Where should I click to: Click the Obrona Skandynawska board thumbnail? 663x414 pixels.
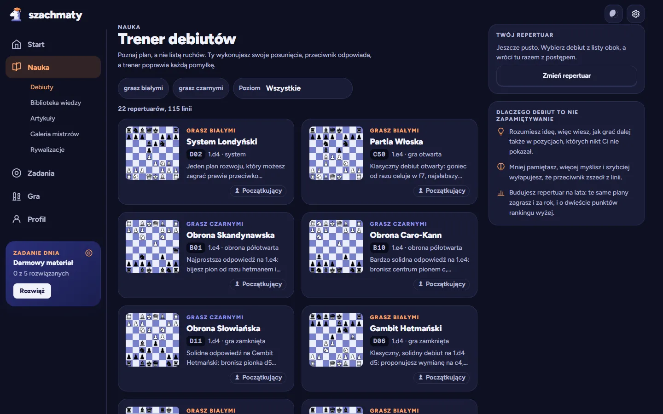point(152,247)
